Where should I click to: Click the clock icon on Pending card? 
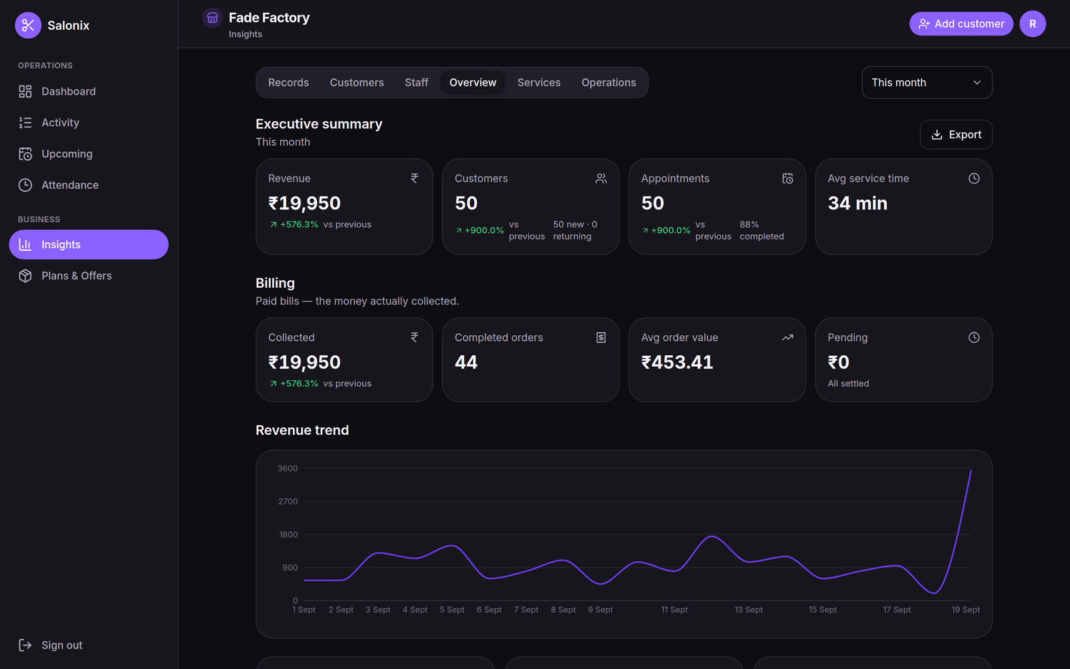point(974,338)
